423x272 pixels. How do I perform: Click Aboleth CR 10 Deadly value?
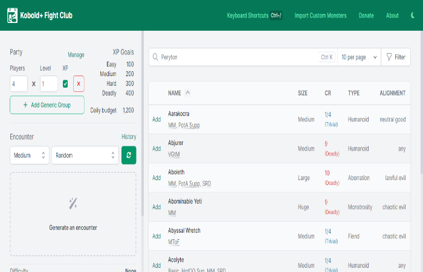pos(332,178)
